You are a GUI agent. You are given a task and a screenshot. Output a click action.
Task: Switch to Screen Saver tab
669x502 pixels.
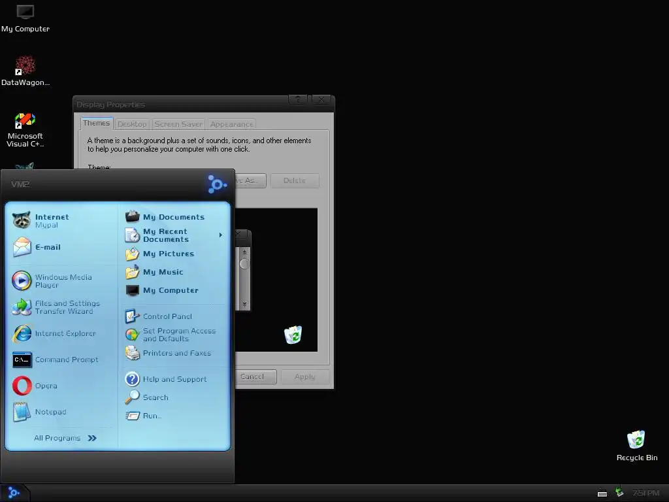click(x=178, y=124)
